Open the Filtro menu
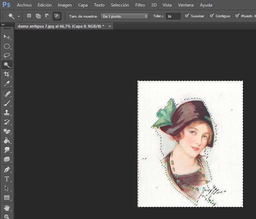Viewport: 256px width, 219px height. tap(140, 5)
